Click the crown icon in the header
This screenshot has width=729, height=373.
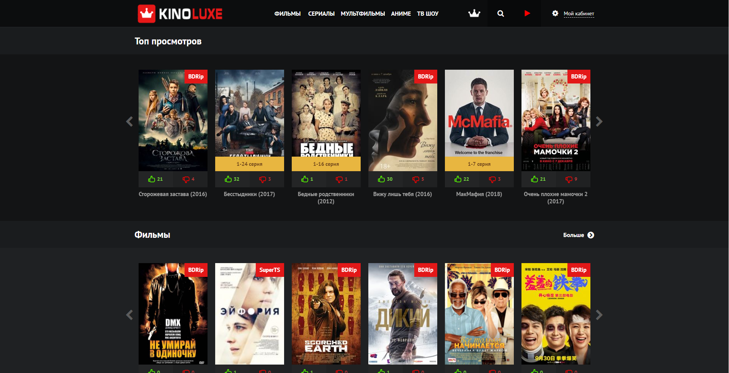tap(474, 13)
